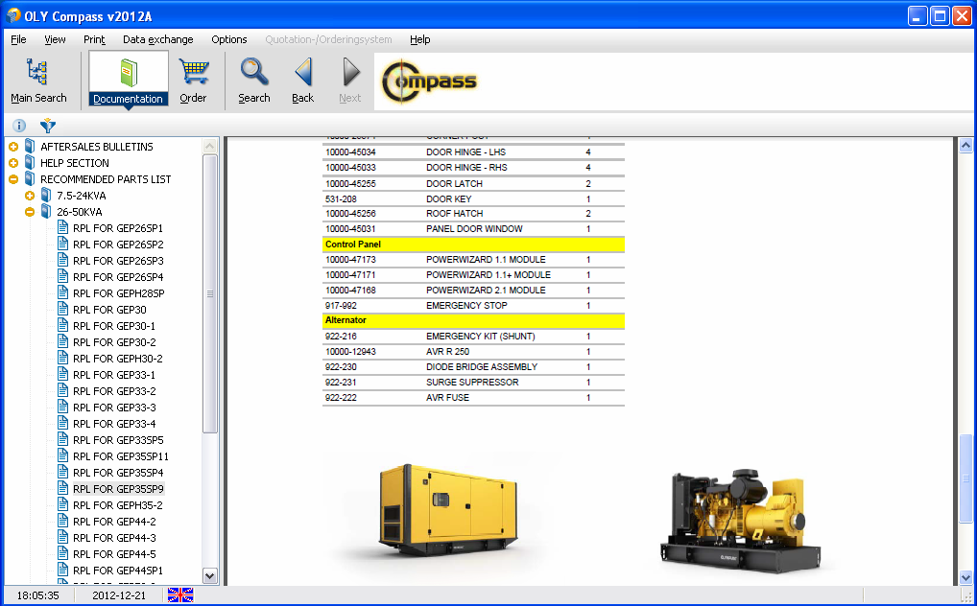Click the document icon of RPL FOR GEP35SP9
This screenshot has height=606, width=977.
click(62, 488)
